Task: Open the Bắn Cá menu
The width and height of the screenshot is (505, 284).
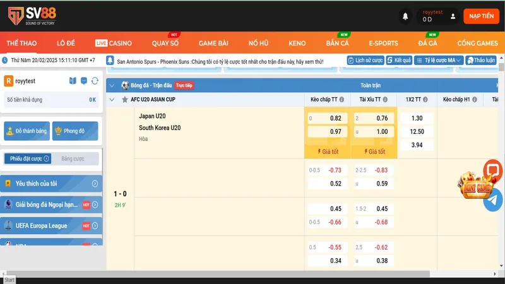Action: click(337, 43)
